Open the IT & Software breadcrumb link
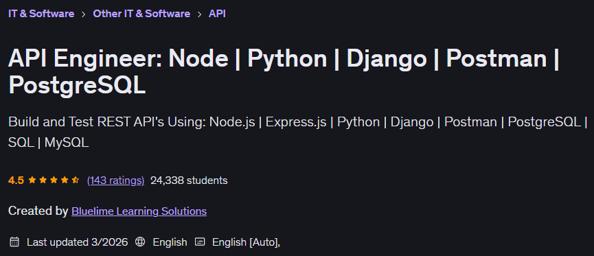This screenshot has height=256, width=594. (41, 14)
